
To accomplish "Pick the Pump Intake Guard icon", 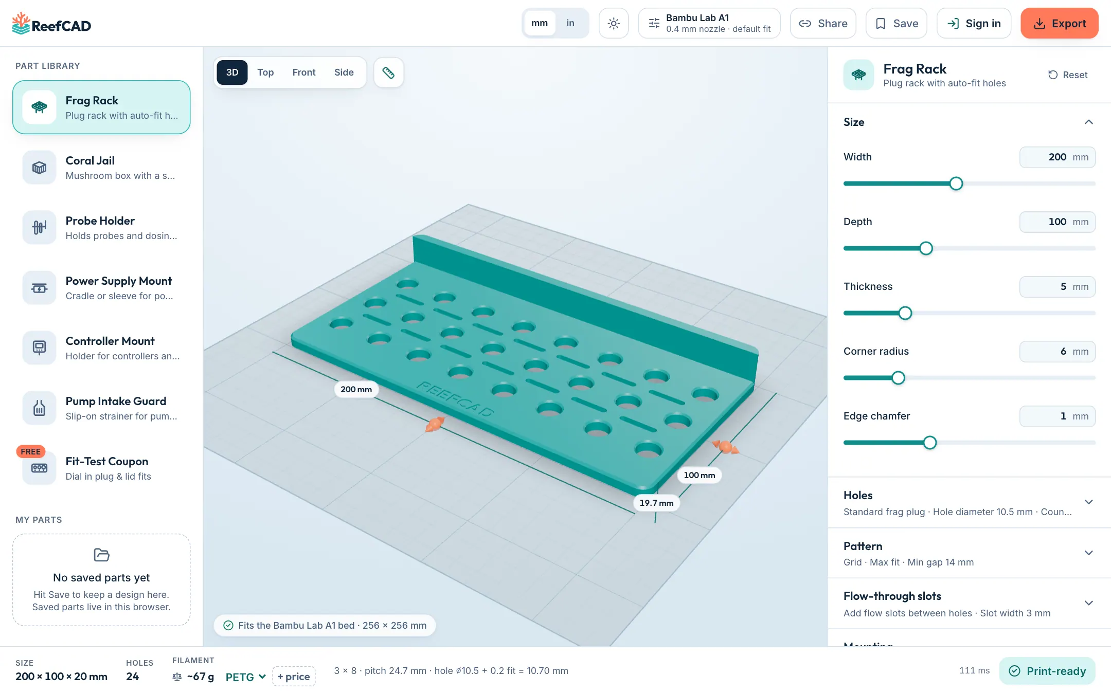I will click(x=39, y=408).
